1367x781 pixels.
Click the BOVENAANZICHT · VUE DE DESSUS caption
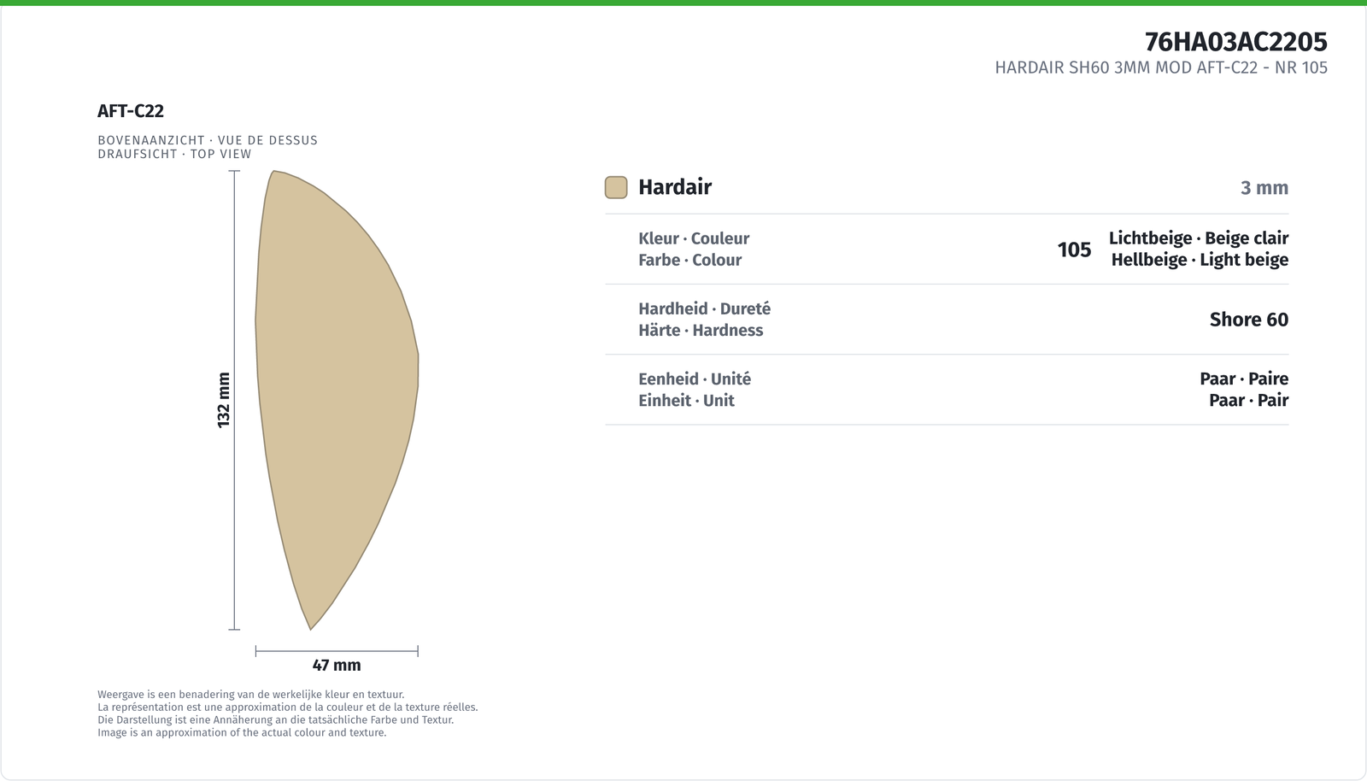pyautogui.click(x=208, y=140)
